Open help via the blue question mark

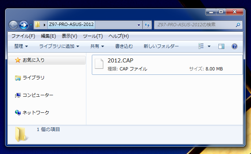coord(234,46)
